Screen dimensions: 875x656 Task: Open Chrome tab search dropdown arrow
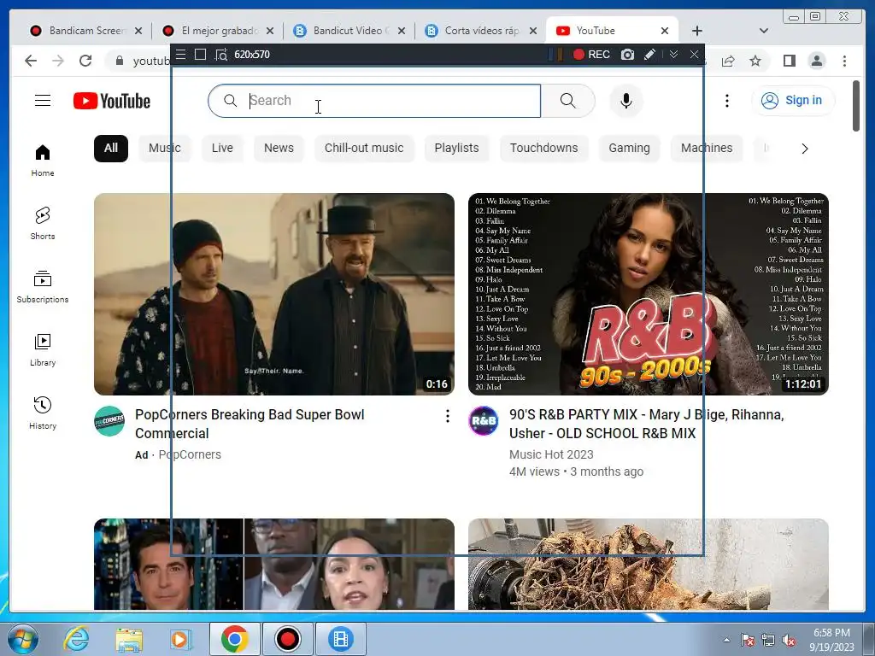click(764, 31)
